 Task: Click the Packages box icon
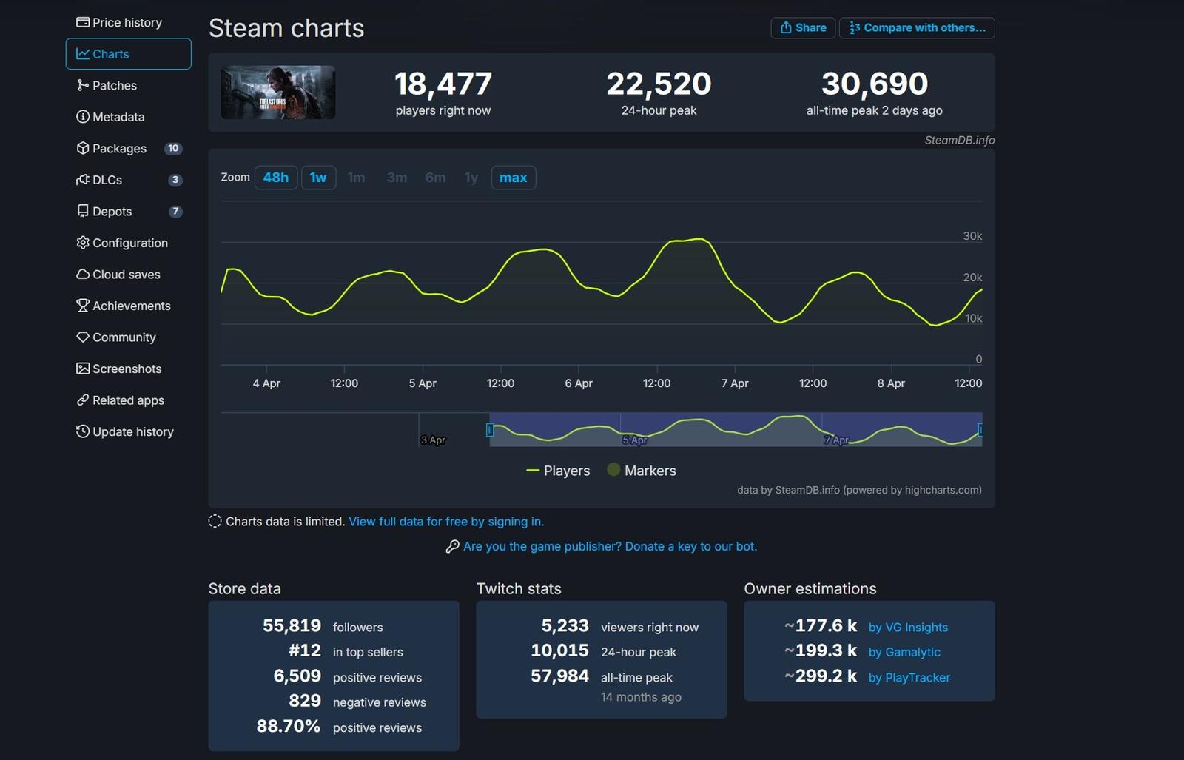83,148
